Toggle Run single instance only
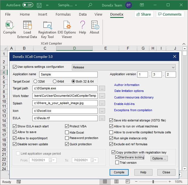 [111, 138]
